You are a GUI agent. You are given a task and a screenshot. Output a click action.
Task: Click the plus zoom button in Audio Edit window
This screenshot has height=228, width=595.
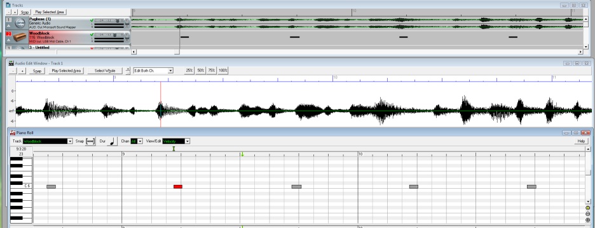pos(22,71)
